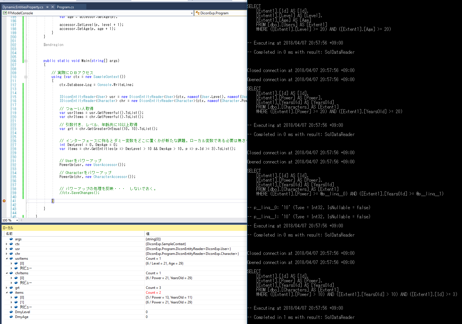Image resolution: width=462 pixels, height=324 pixels.
Task: Expand 列ビュー under chrItems
Action: click(x=11, y=283)
